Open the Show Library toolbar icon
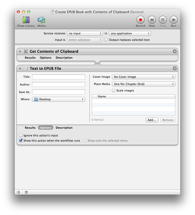The width and height of the screenshot is (195, 215). [x=26, y=20]
